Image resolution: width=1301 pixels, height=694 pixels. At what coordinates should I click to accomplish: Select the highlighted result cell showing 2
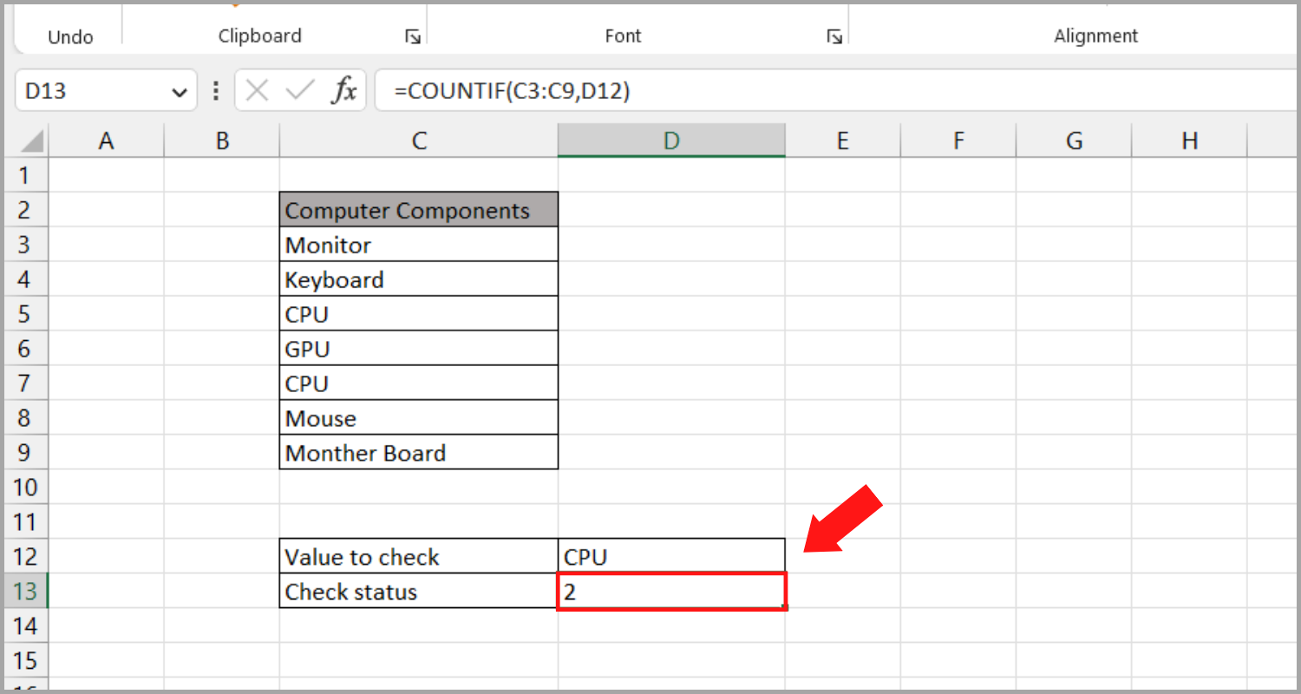[670, 591]
